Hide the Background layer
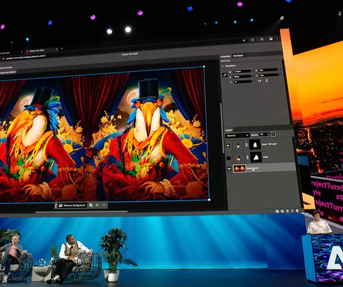The width and height of the screenshot is (343, 287). 229,168
